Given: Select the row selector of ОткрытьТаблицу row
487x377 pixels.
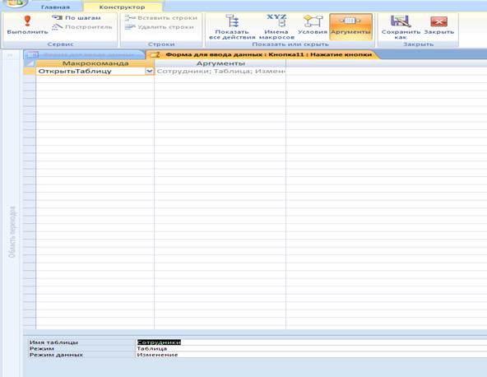Looking at the screenshot, I should click(30, 71).
